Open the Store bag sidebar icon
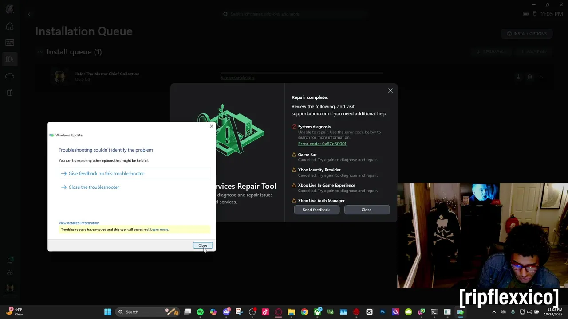The image size is (568, 319). 10,92
